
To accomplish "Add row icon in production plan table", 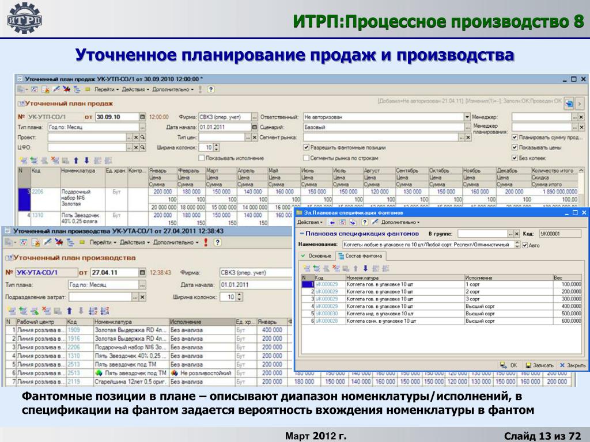I will coord(12,311).
